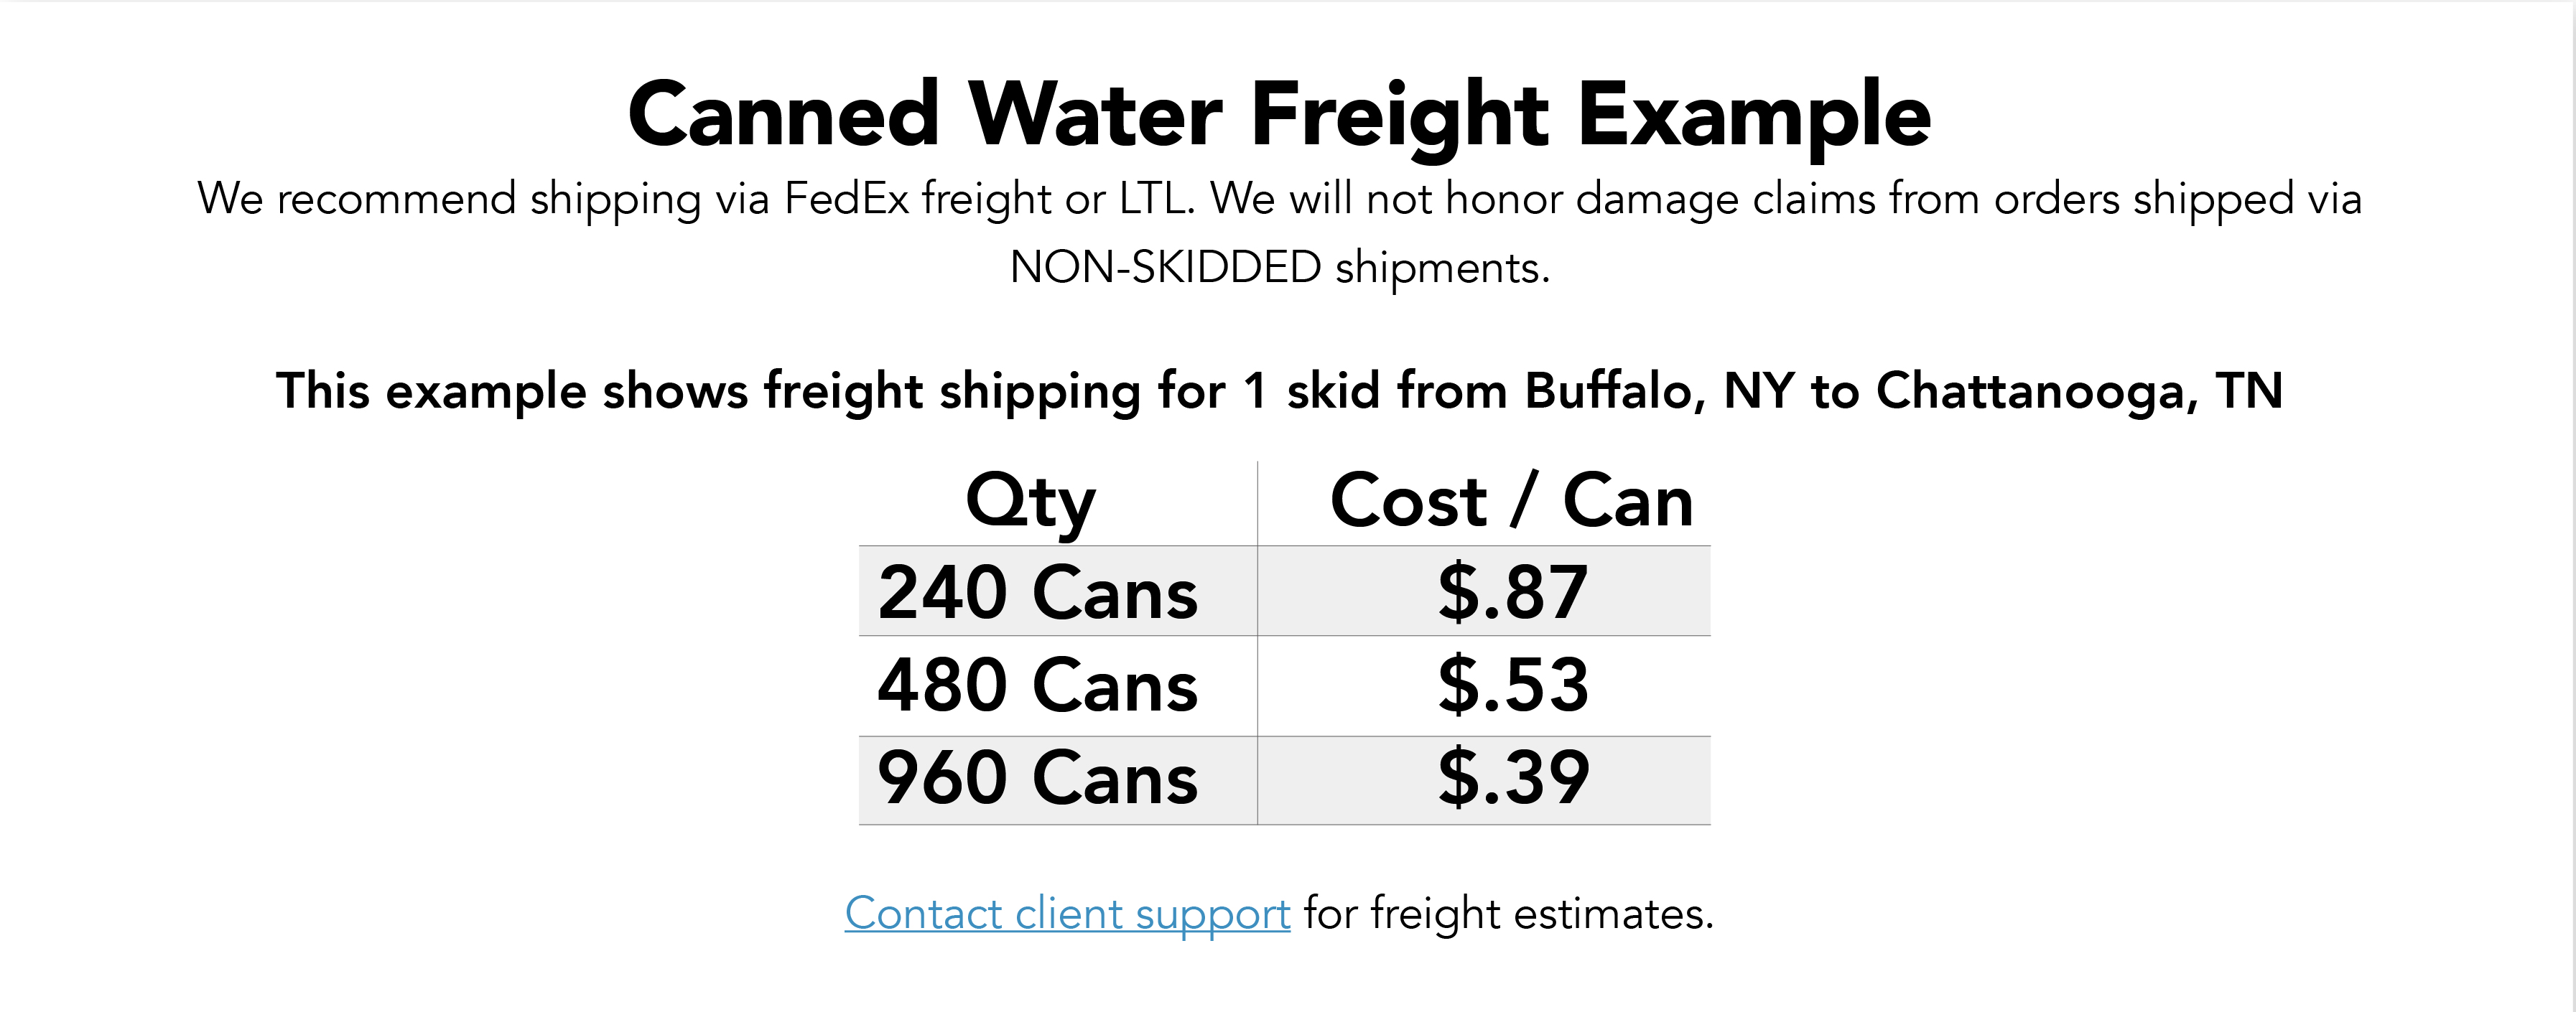Click the Canned Water Freight Example heading
The width and height of the screenshot is (2576, 1012).
click(1279, 115)
